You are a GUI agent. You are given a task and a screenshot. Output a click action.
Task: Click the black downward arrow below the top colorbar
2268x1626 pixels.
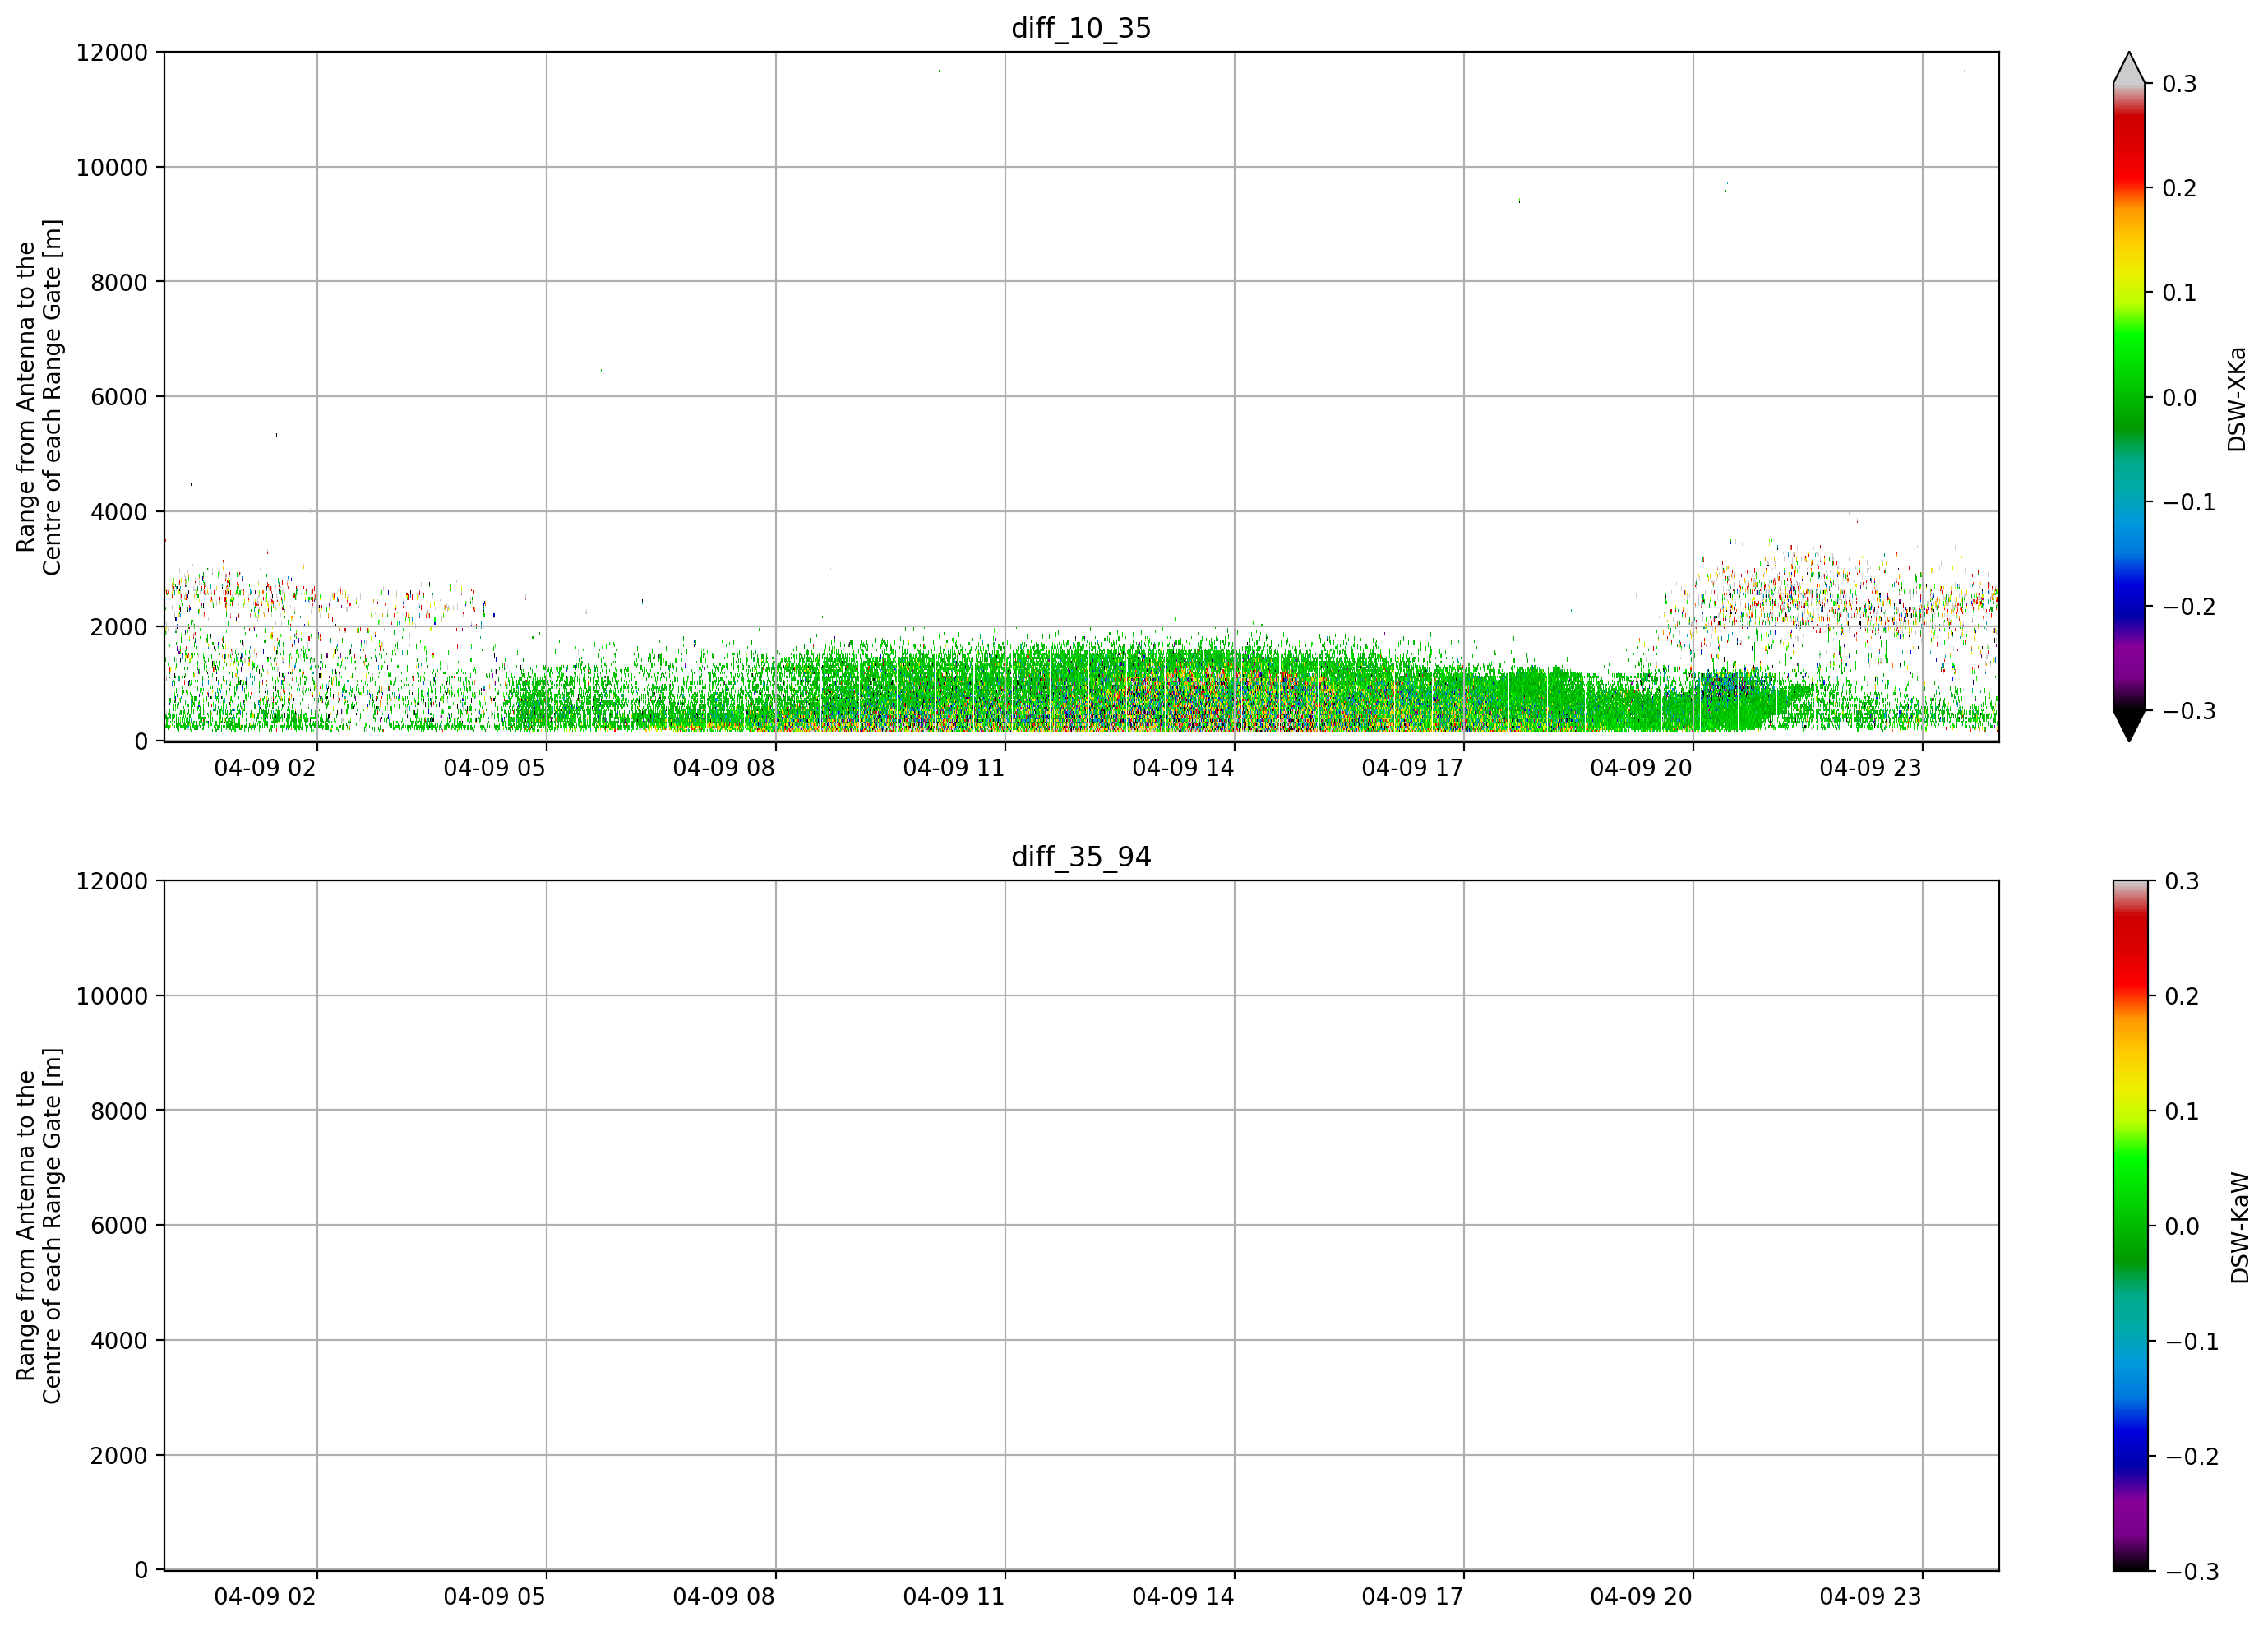pyautogui.click(x=2129, y=726)
